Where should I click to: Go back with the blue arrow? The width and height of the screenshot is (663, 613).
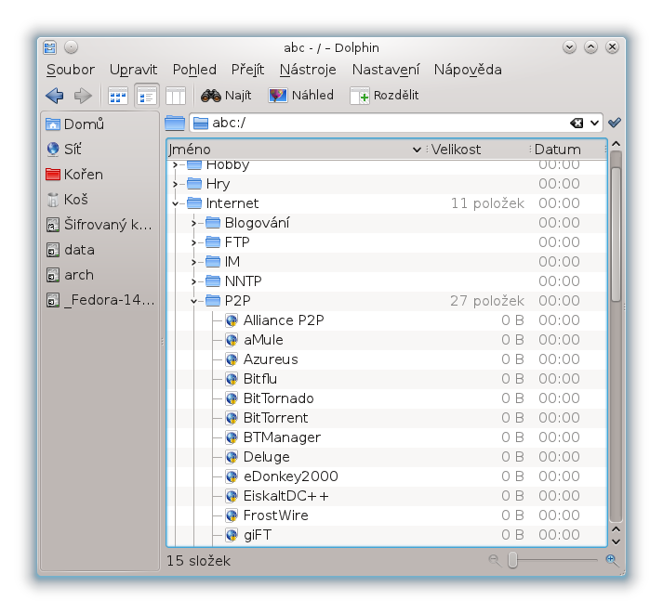55,96
